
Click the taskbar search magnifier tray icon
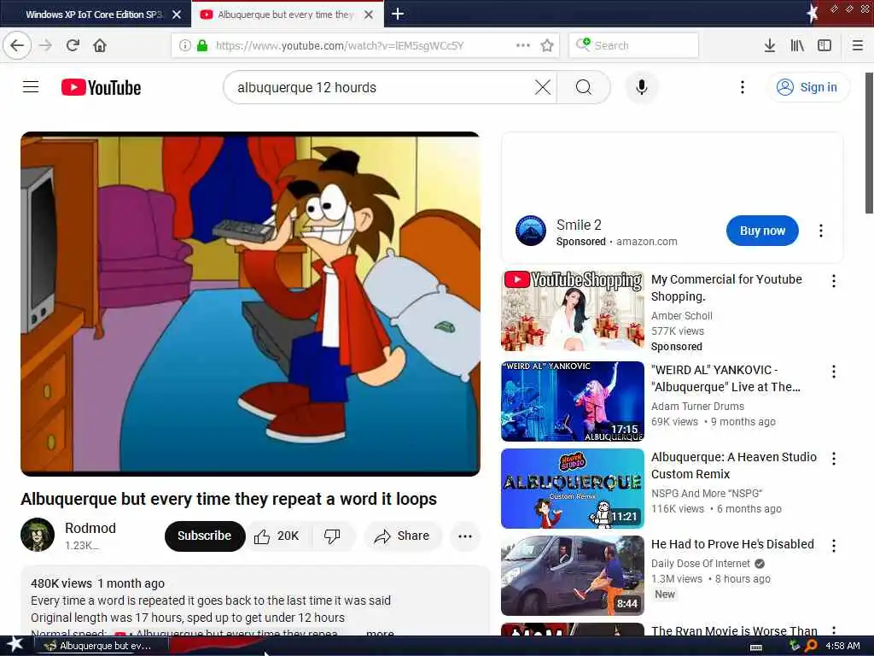pos(811,646)
